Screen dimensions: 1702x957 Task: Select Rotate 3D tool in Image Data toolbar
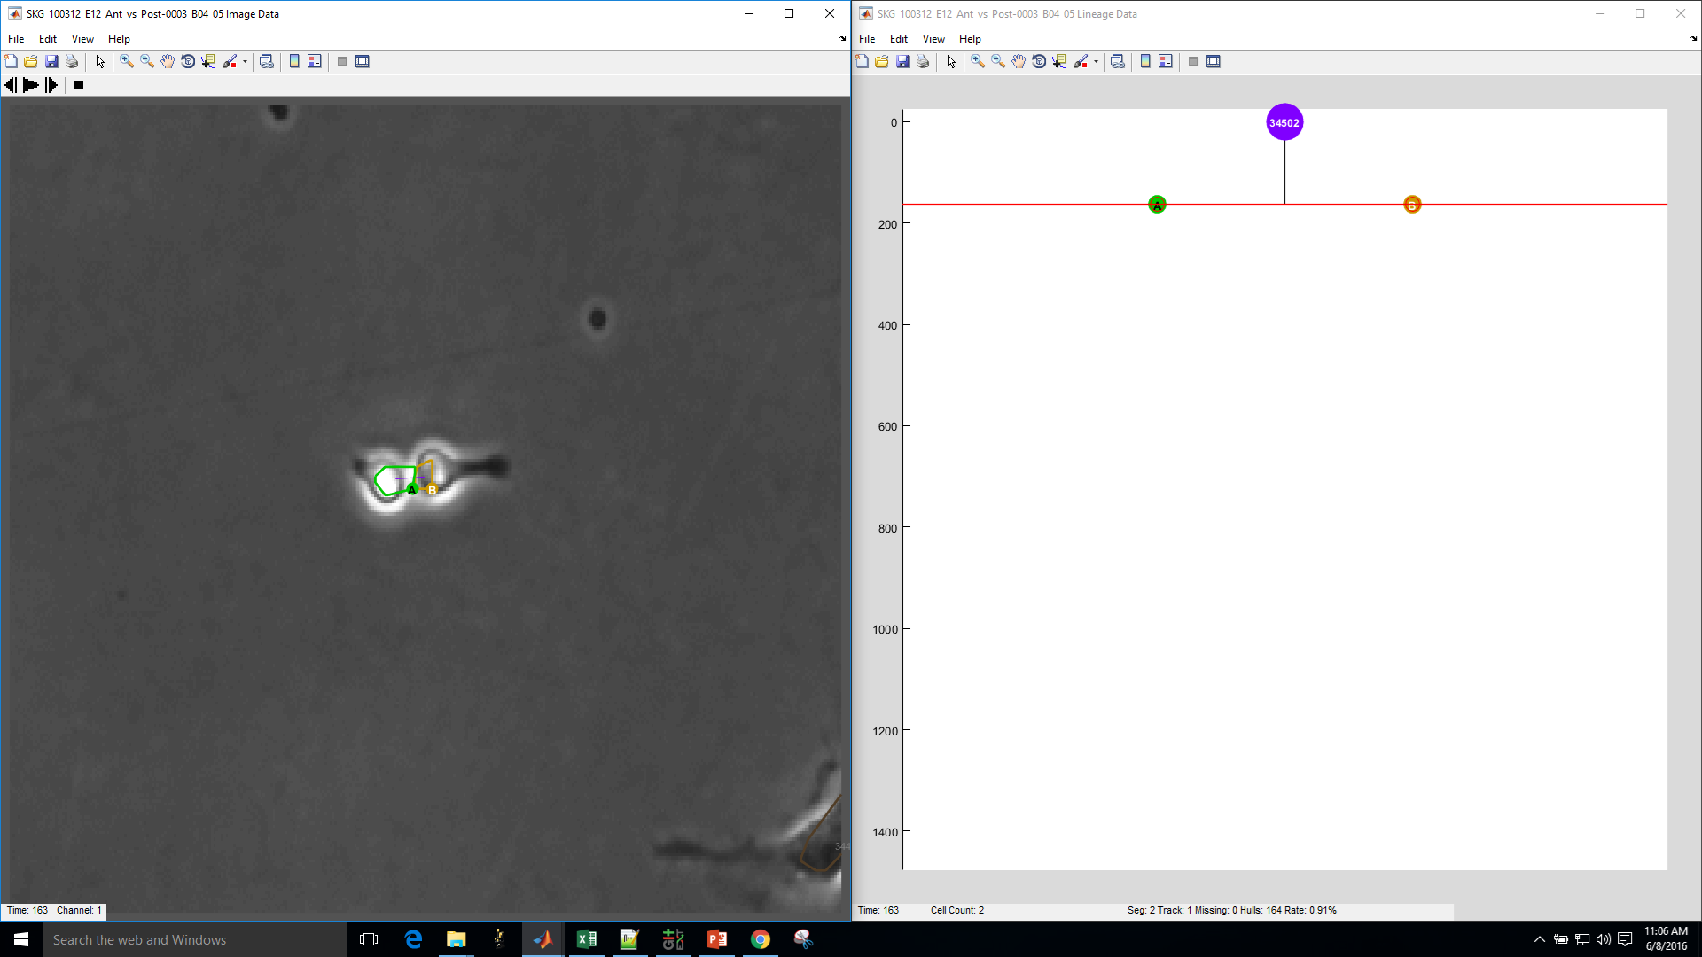(188, 61)
